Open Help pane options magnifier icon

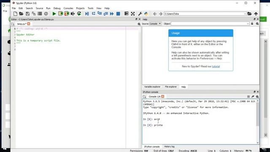click(257, 24)
